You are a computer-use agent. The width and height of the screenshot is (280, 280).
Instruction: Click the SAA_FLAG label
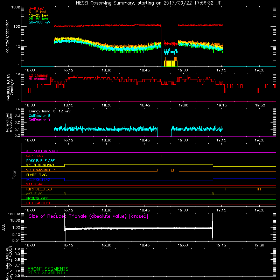[x=34, y=184]
